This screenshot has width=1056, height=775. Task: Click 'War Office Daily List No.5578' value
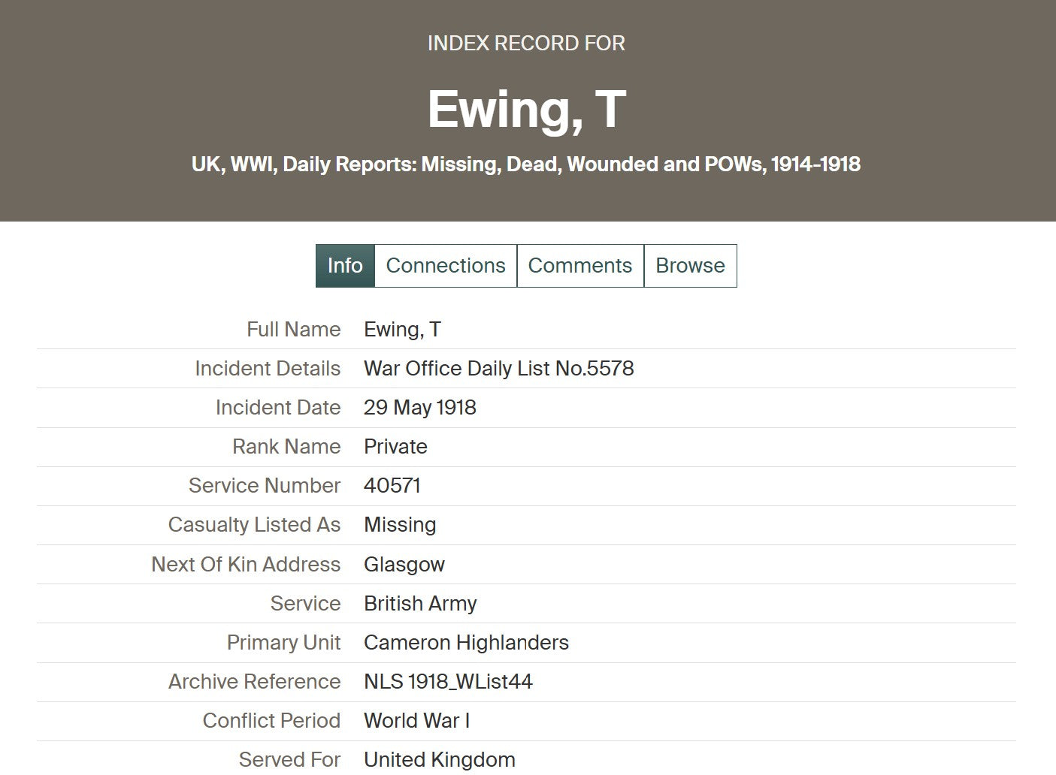[x=498, y=369]
